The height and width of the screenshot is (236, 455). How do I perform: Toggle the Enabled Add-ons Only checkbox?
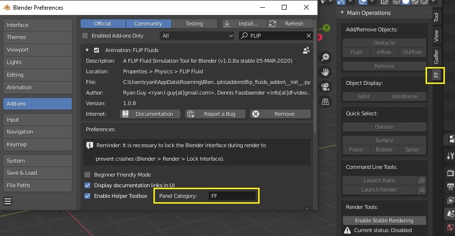pyautogui.click(x=85, y=36)
